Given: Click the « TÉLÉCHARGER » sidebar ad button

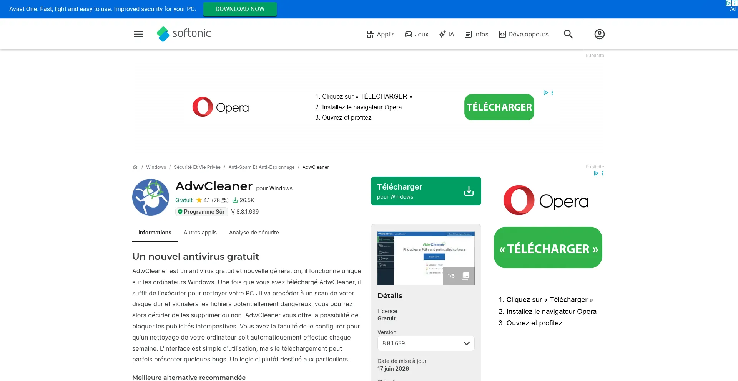Looking at the screenshot, I should click(548, 247).
